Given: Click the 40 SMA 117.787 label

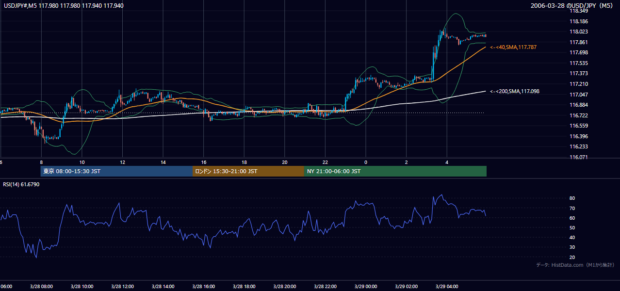Looking at the screenshot, I should [513, 47].
